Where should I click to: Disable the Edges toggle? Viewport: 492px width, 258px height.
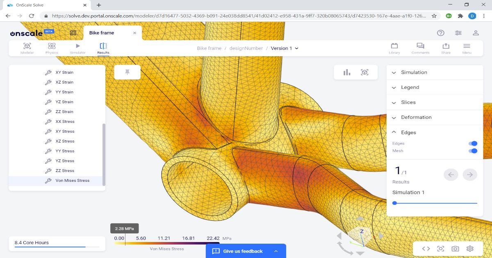pos(473,143)
